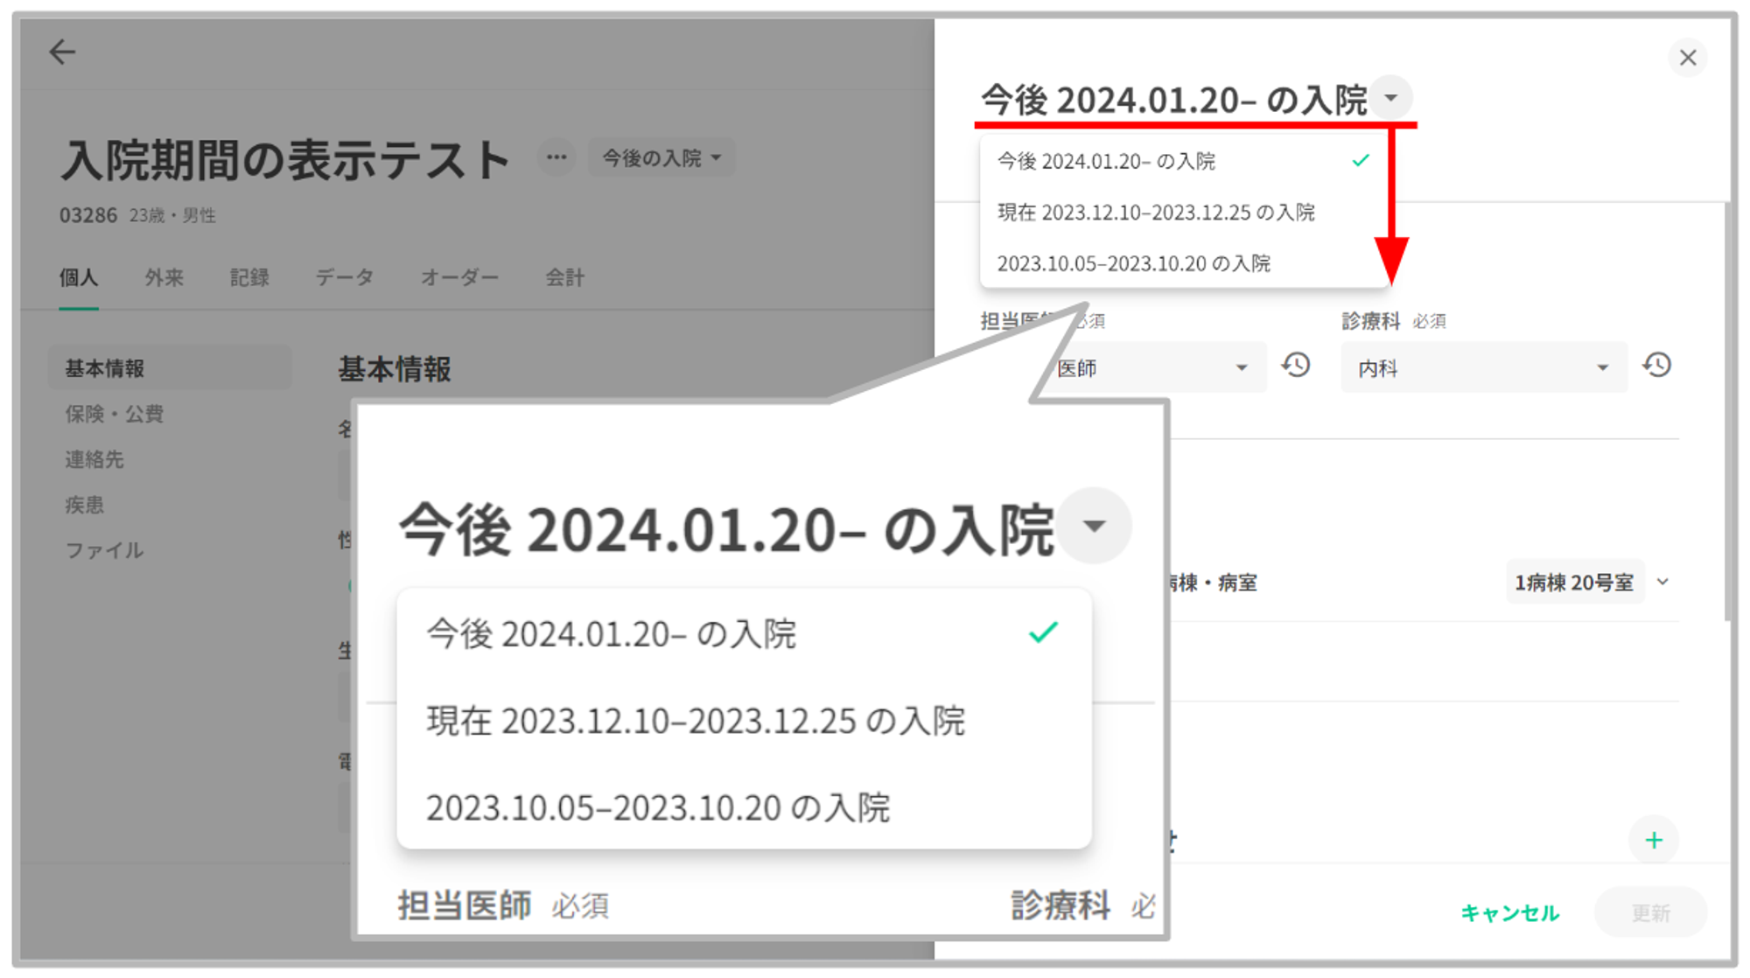The width and height of the screenshot is (1750, 978).
Task: Open the three-dot more options menu
Action: pos(556,158)
